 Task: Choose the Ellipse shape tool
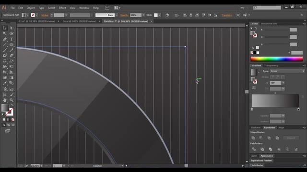[x=12, y=44]
